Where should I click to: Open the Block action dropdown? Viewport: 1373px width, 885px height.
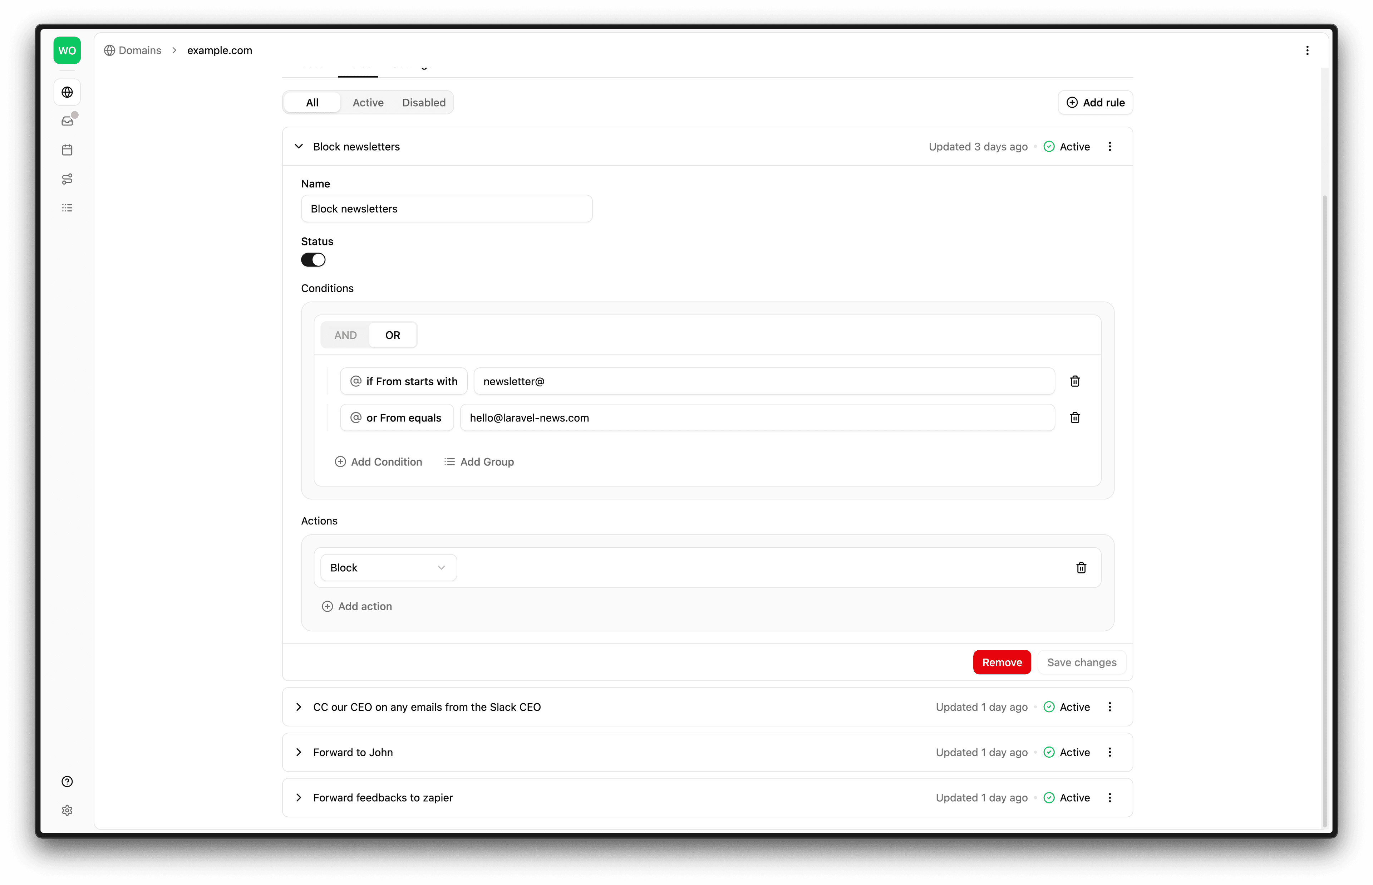tap(388, 567)
